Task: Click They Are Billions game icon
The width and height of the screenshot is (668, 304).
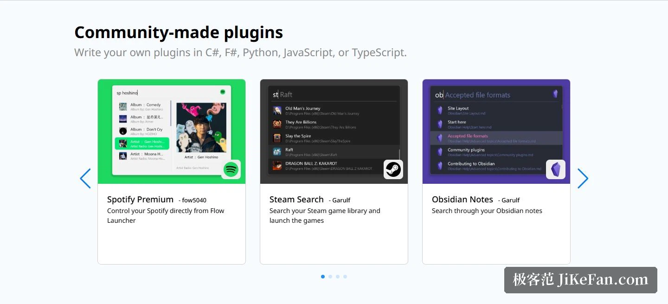Action: coord(277,124)
